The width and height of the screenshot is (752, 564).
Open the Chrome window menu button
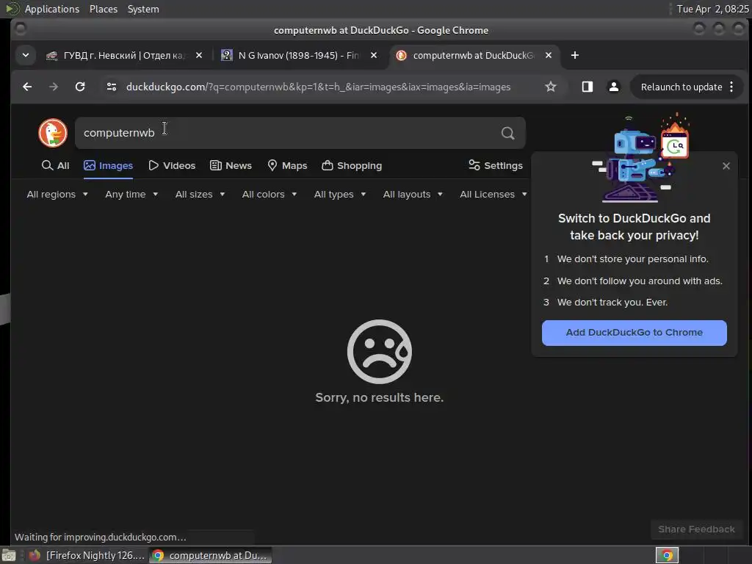[x=20, y=29]
